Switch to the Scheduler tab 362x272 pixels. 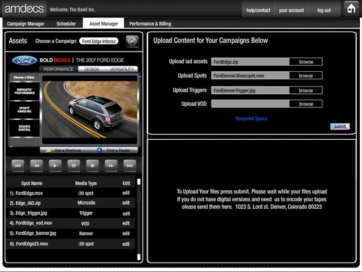66,24
